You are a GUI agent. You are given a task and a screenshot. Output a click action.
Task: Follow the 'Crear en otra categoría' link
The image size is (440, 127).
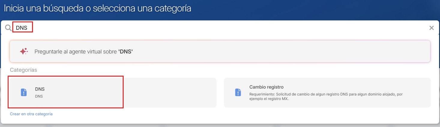point(31,114)
